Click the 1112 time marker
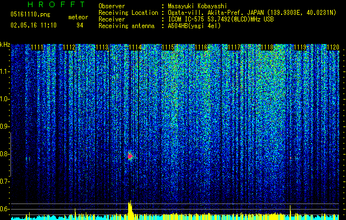Screen dimensions: 346x220 (69, 47)
